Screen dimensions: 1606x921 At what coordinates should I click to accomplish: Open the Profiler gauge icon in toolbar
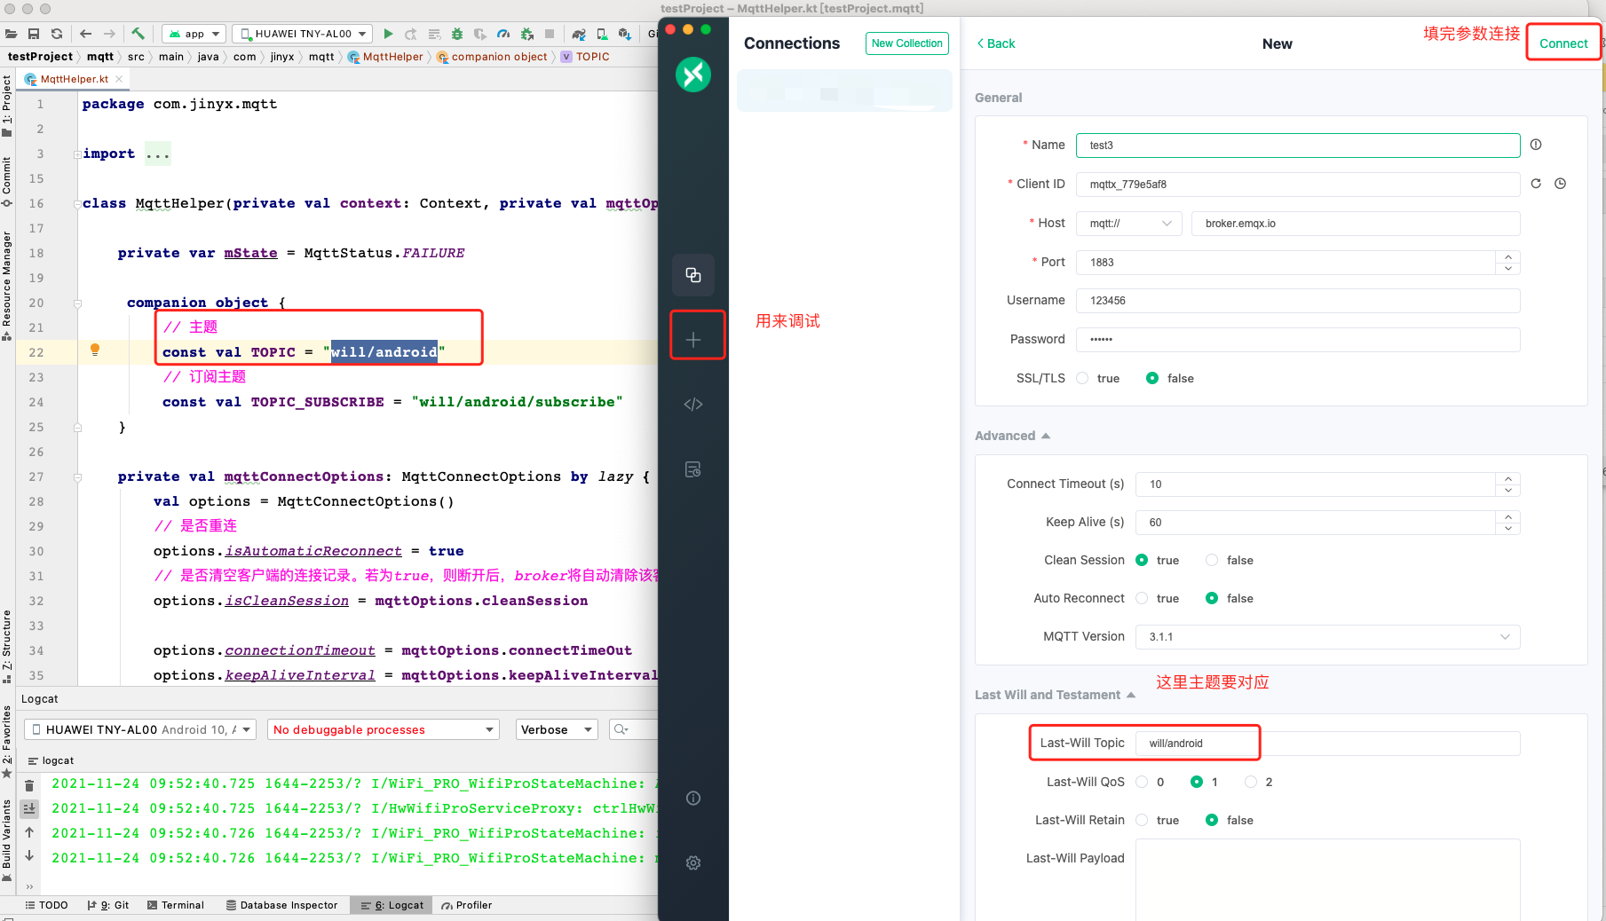(503, 34)
